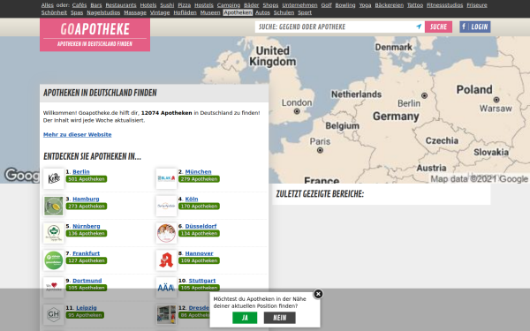Viewport: 530px width, 331px height.
Task: Click the 501 Apotheken badge
Action: coord(87,179)
